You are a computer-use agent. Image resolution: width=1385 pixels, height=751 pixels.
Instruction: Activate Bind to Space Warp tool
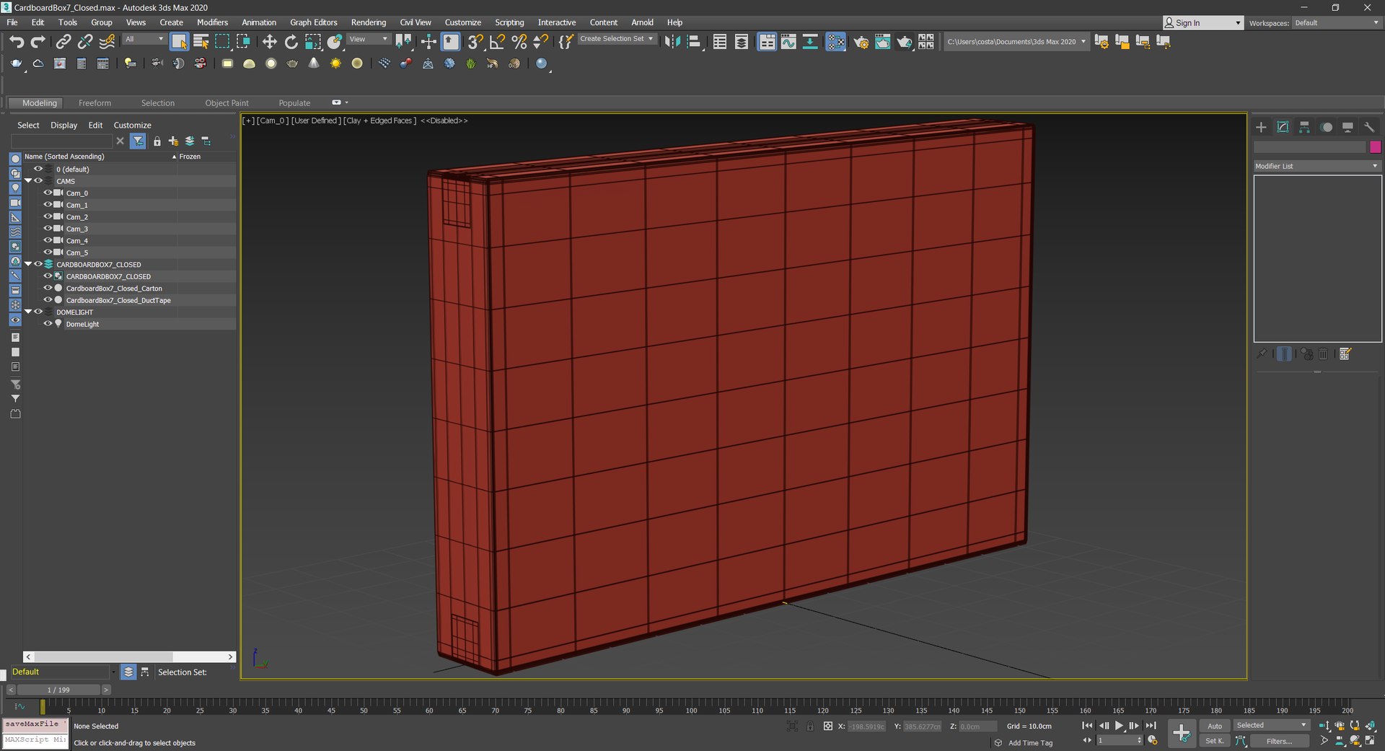click(x=107, y=42)
